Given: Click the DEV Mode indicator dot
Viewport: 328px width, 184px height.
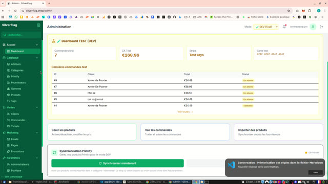Looking at the screenshot, I should coord(306,153).
